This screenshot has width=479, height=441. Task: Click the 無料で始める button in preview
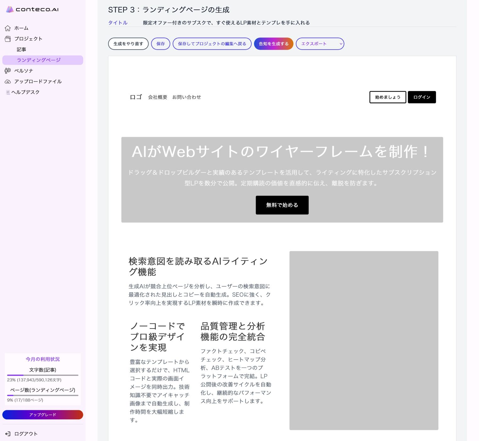[x=282, y=205]
